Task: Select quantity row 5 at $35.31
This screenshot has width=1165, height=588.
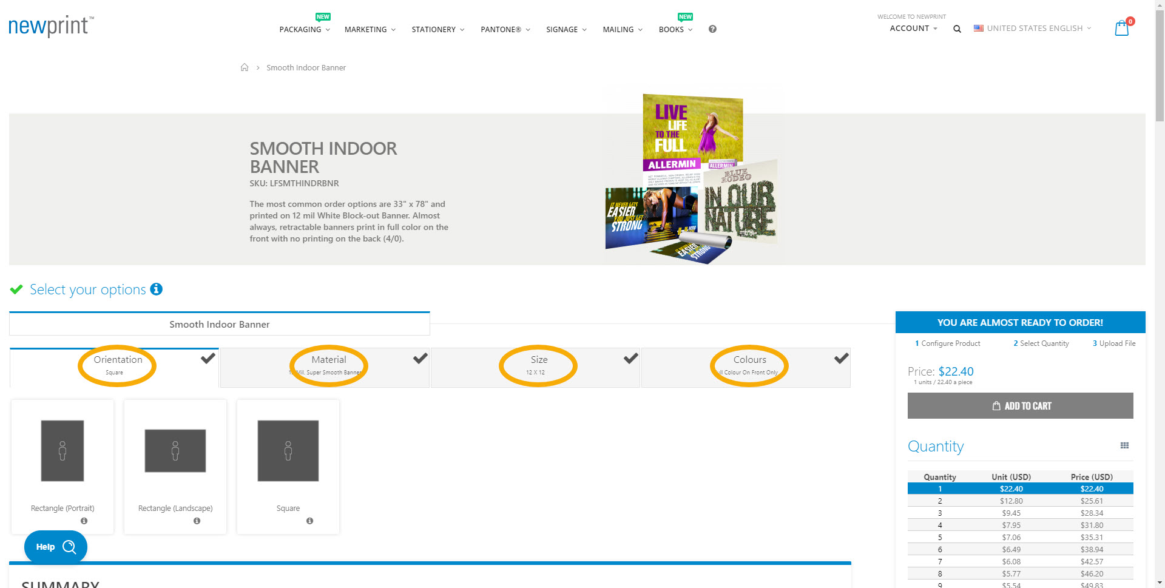Action: pyautogui.click(x=1021, y=537)
